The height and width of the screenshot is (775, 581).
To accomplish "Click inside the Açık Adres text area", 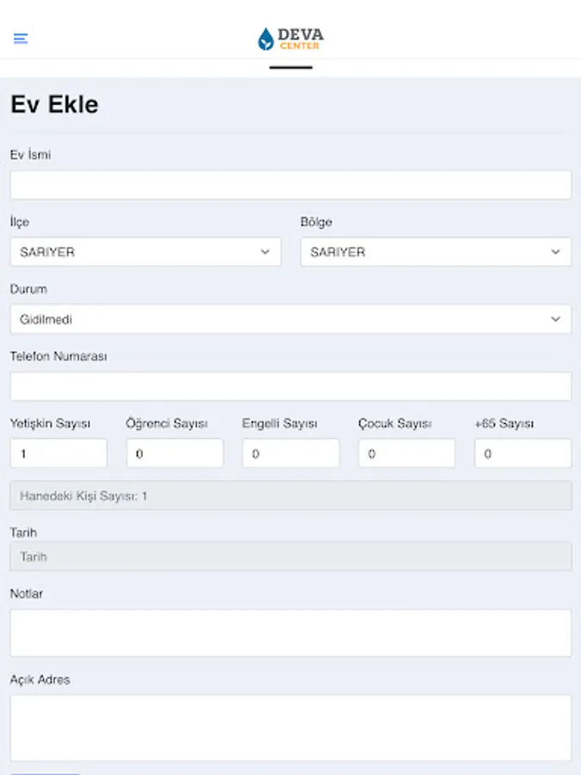I will click(291, 728).
